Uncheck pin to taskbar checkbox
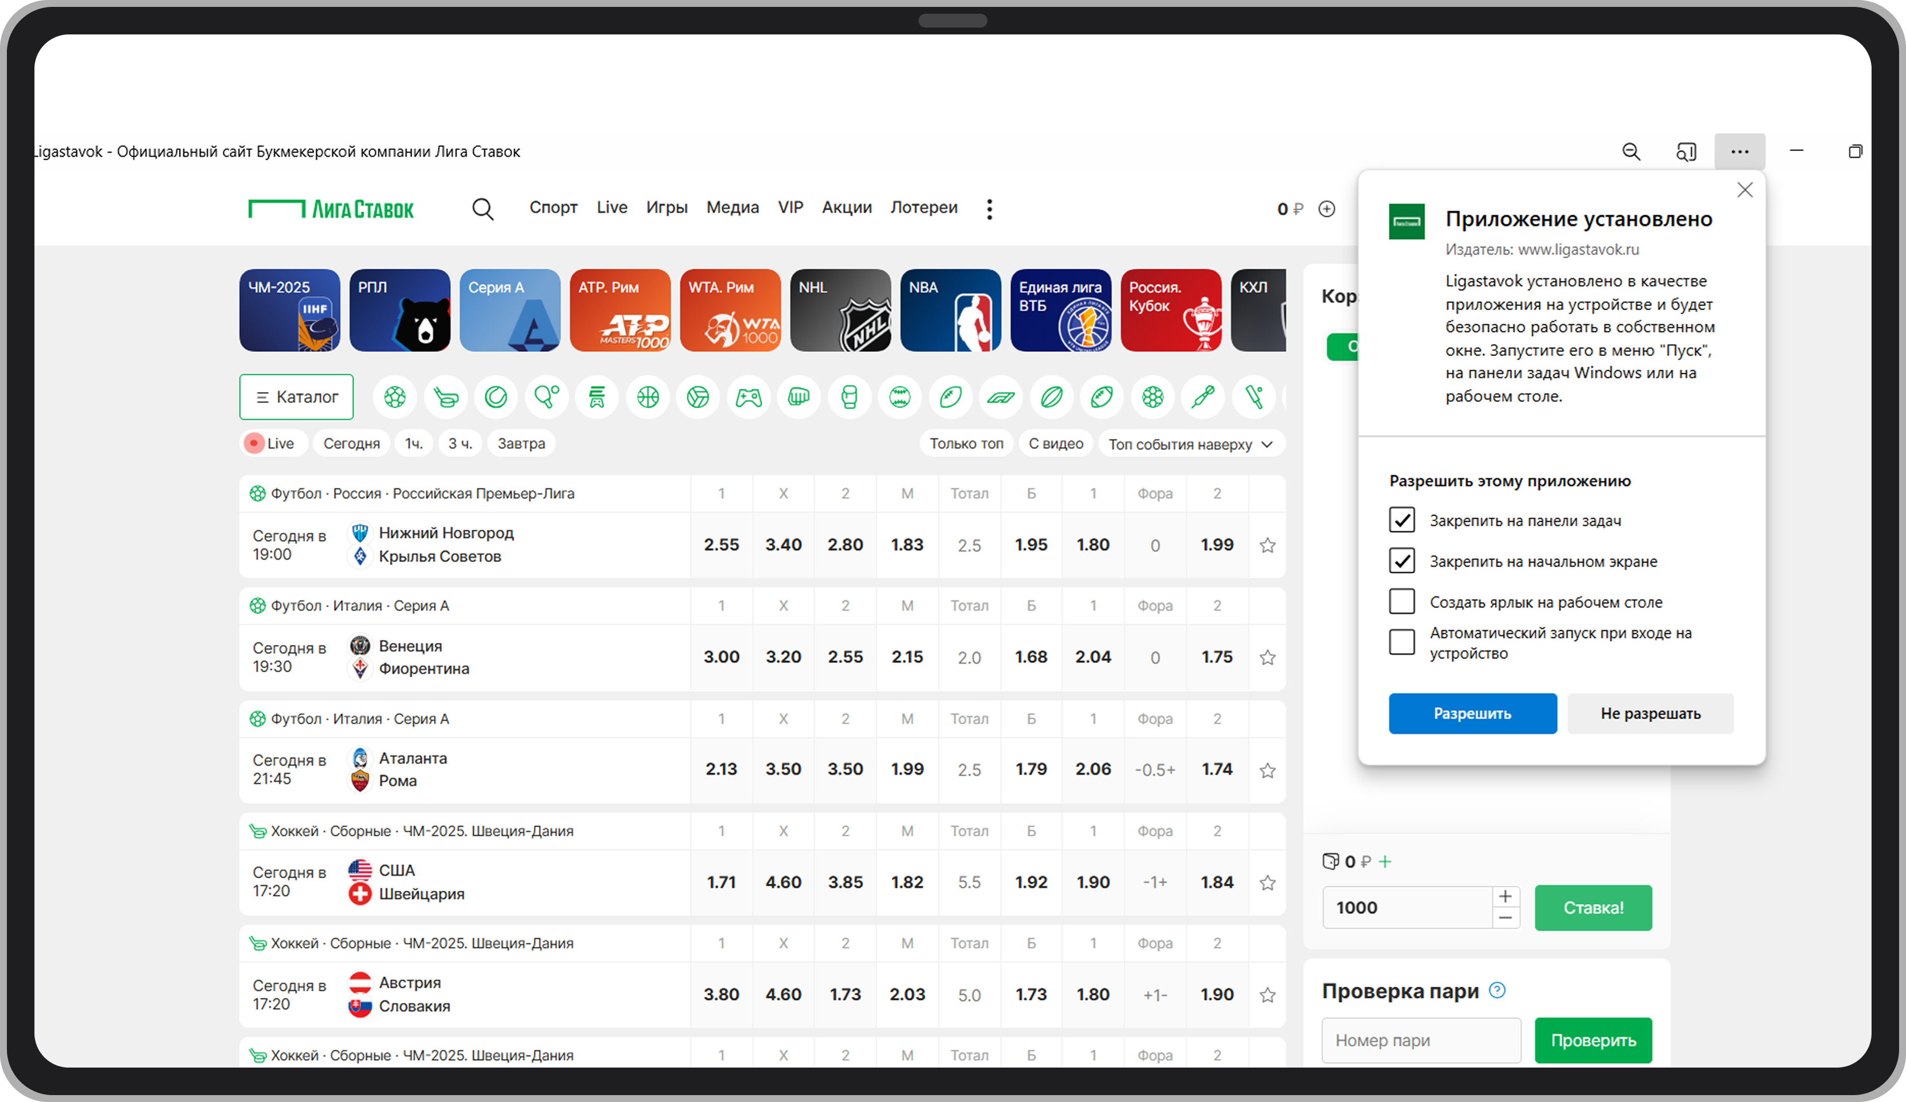The image size is (1906, 1102). tap(1401, 521)
